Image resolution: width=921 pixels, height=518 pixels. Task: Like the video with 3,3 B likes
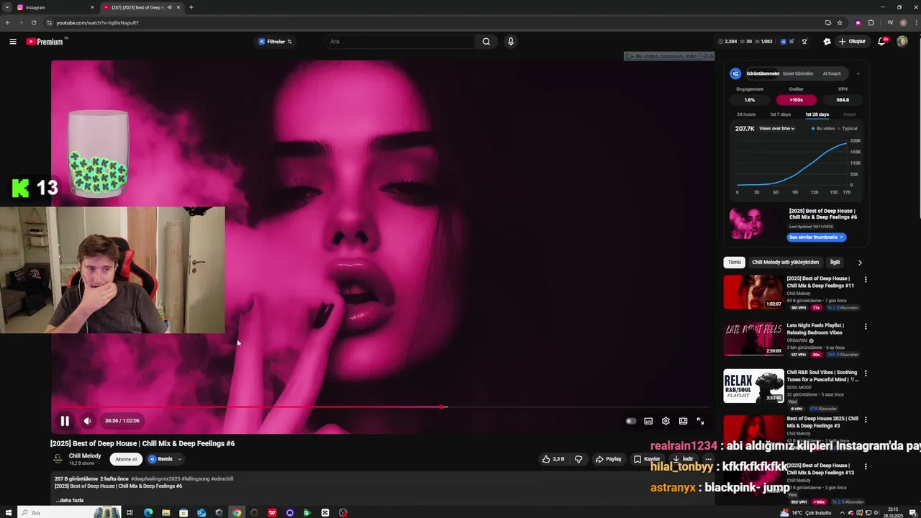553,459
